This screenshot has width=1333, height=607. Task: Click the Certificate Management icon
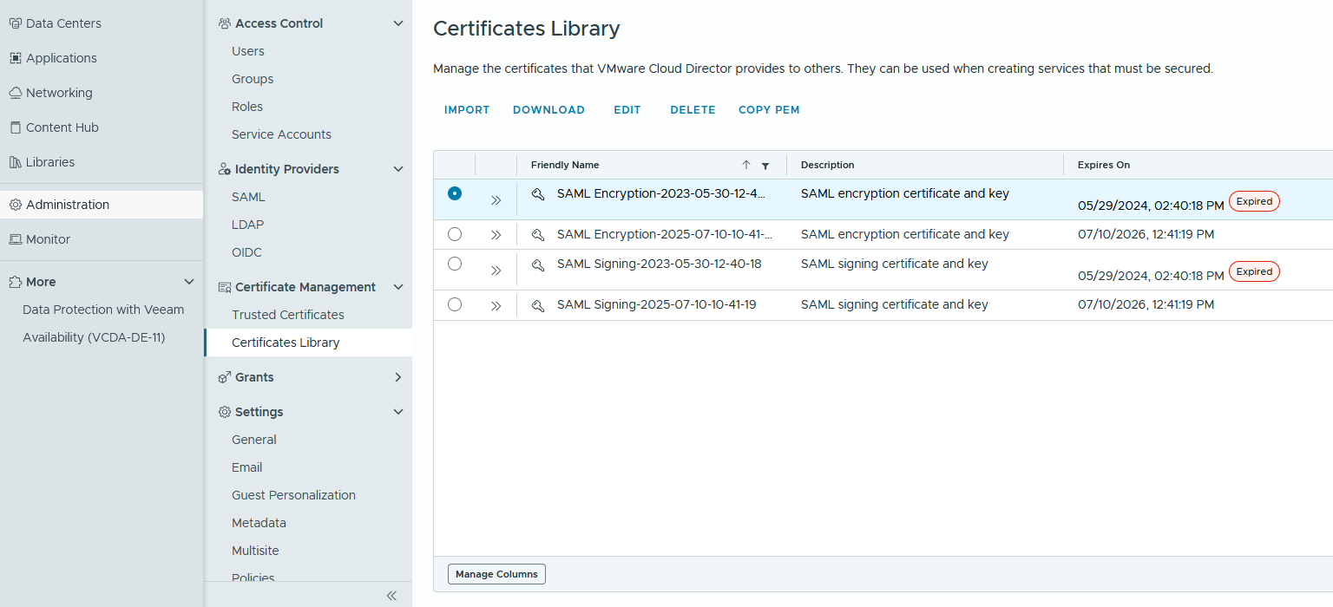click(x=225, y=287)
